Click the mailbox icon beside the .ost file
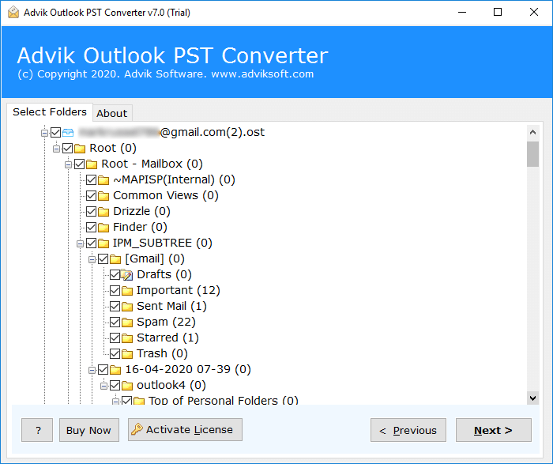Screen dimensions: 553x464 click(x=68, y=132)
